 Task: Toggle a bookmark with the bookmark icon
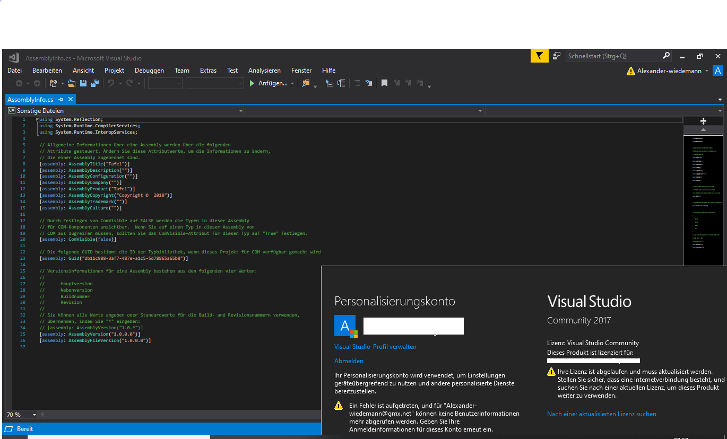(x=384, y=83)
